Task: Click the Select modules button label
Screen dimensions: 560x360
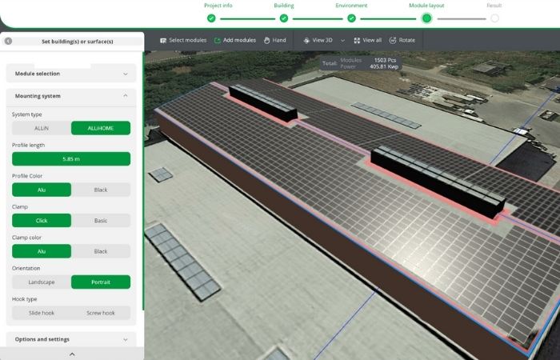Action: coord(188,40)
